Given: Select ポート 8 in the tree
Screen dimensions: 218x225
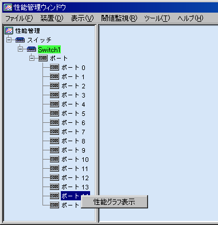Looking at the screenshot, I should pyautogui.click(x=73, y=141).
